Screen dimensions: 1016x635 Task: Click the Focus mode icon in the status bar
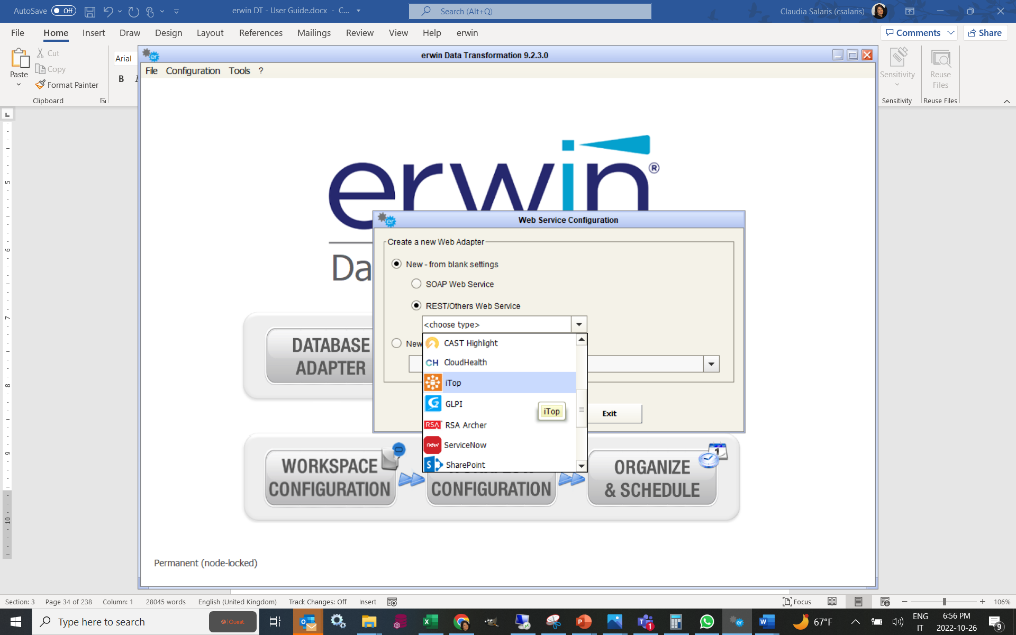pyautogui.click(x=787, y=602)
